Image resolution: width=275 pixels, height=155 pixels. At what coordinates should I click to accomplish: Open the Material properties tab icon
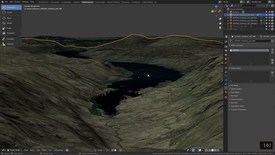pos(226,92)
